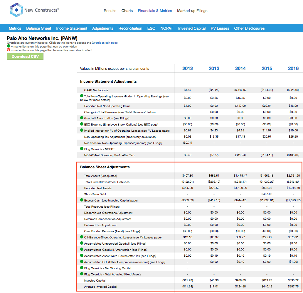Image resolution: width=303 pixels, height=293 pixels.
Task: Click override dot beside Plug Override - Total Adjusted Fixed Assets
Action: pos(82,274)
